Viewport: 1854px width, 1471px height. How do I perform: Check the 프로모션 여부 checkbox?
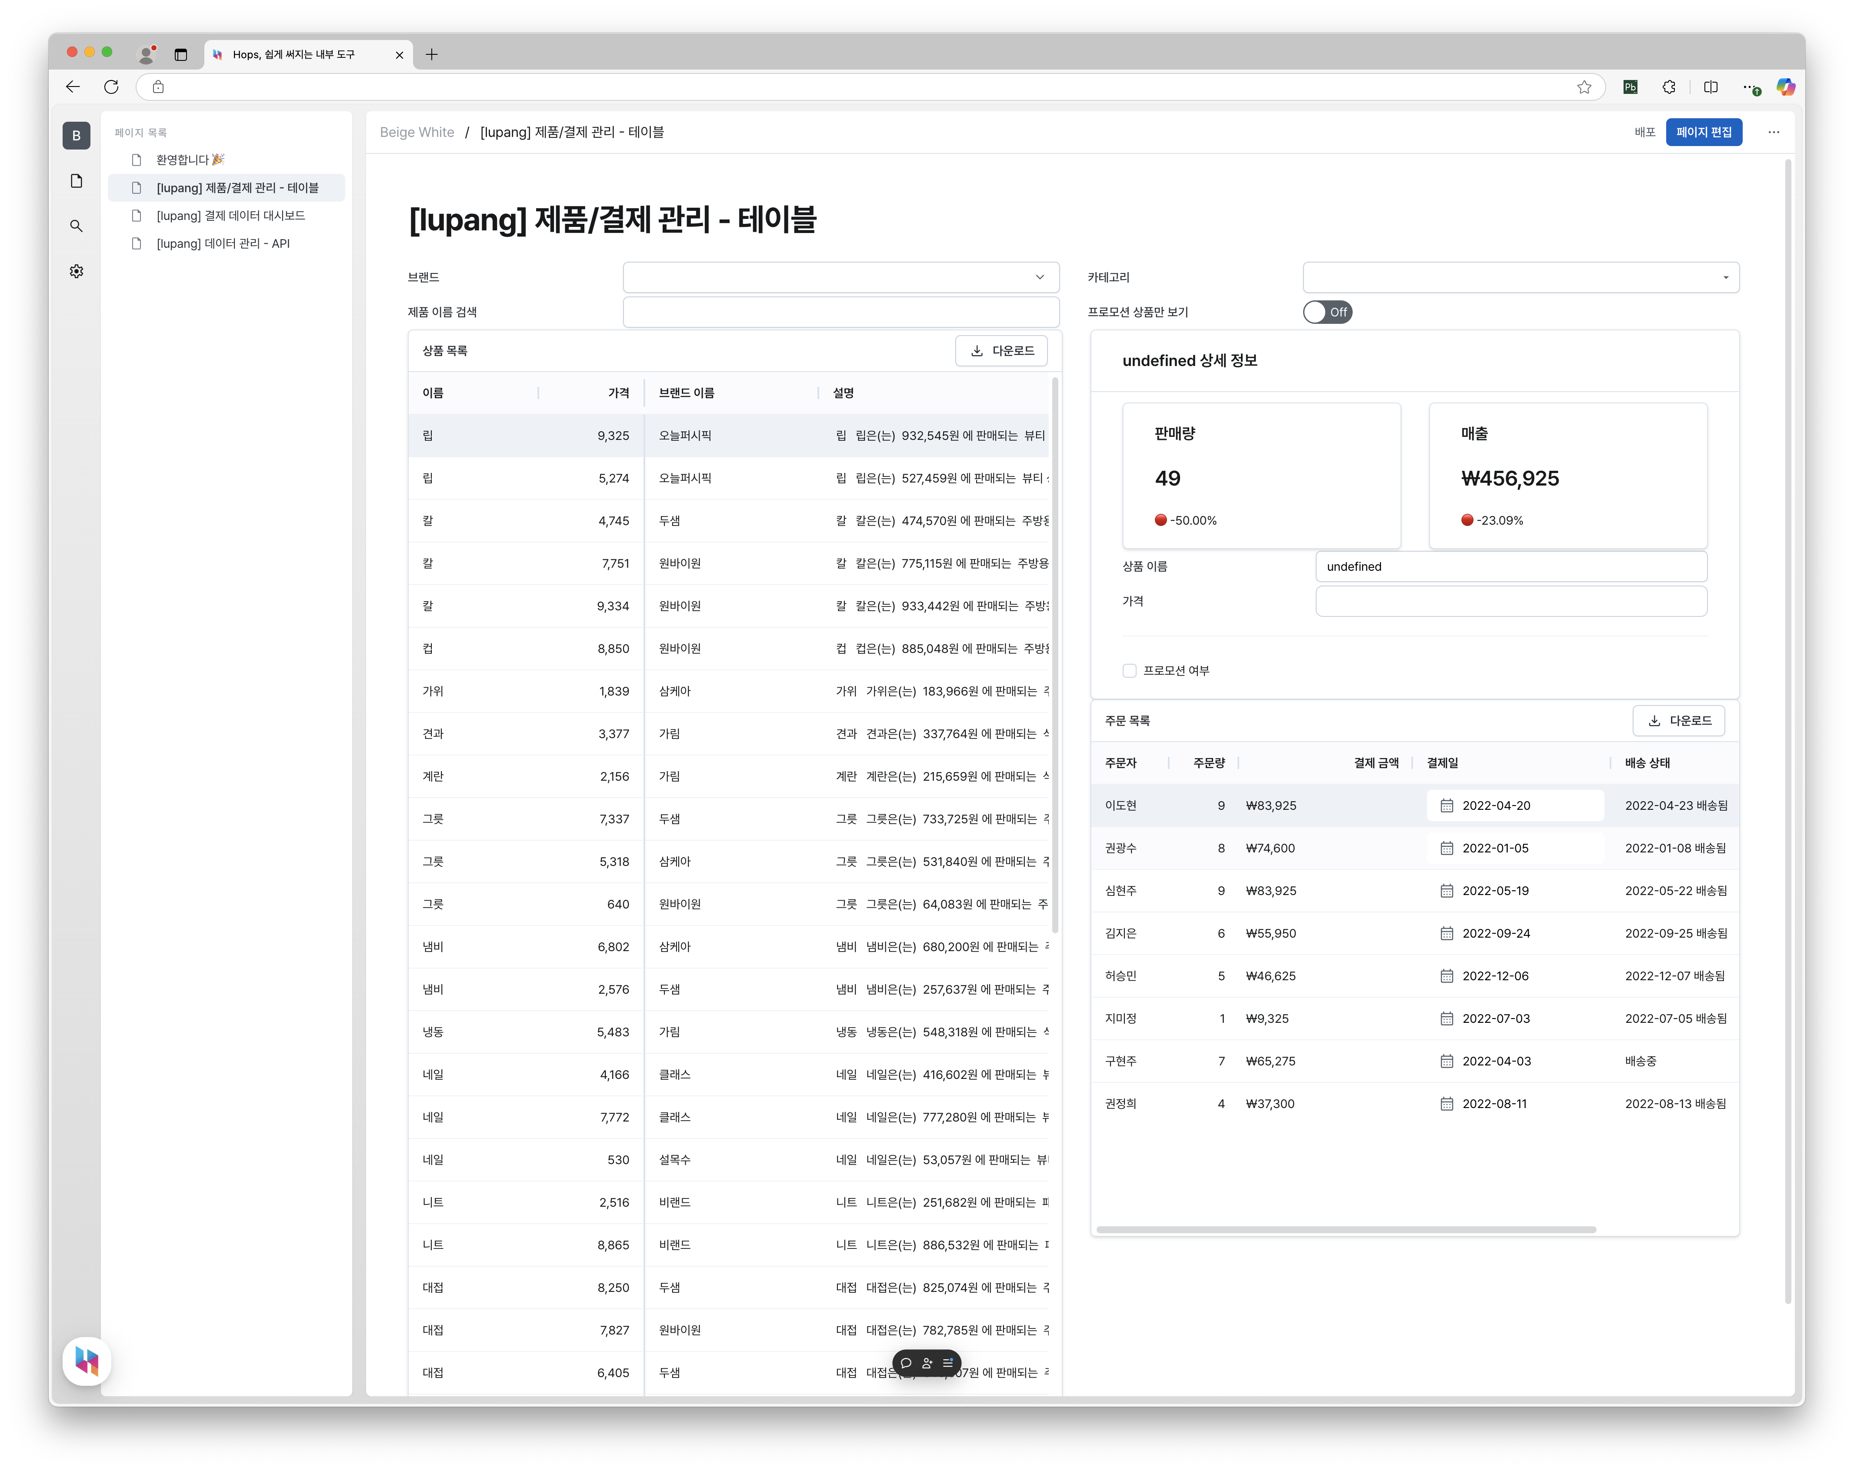[x=1129, y=671]
